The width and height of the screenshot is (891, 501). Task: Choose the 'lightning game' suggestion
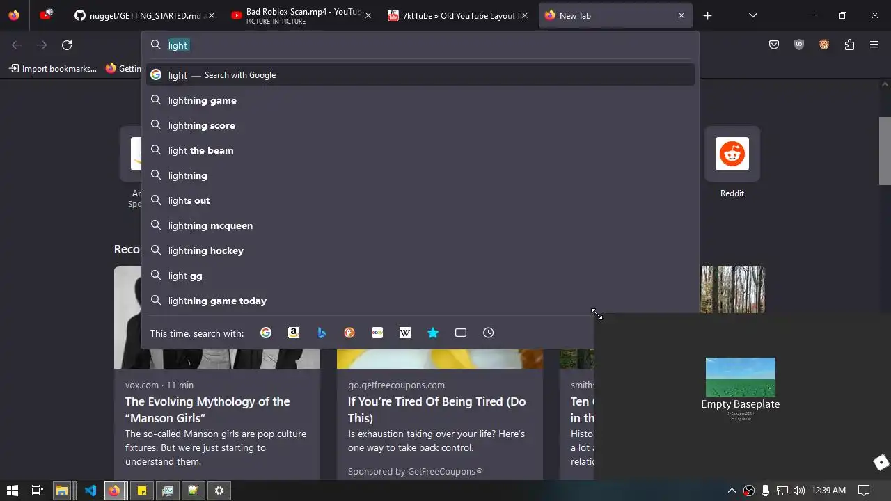pos(420,100)
